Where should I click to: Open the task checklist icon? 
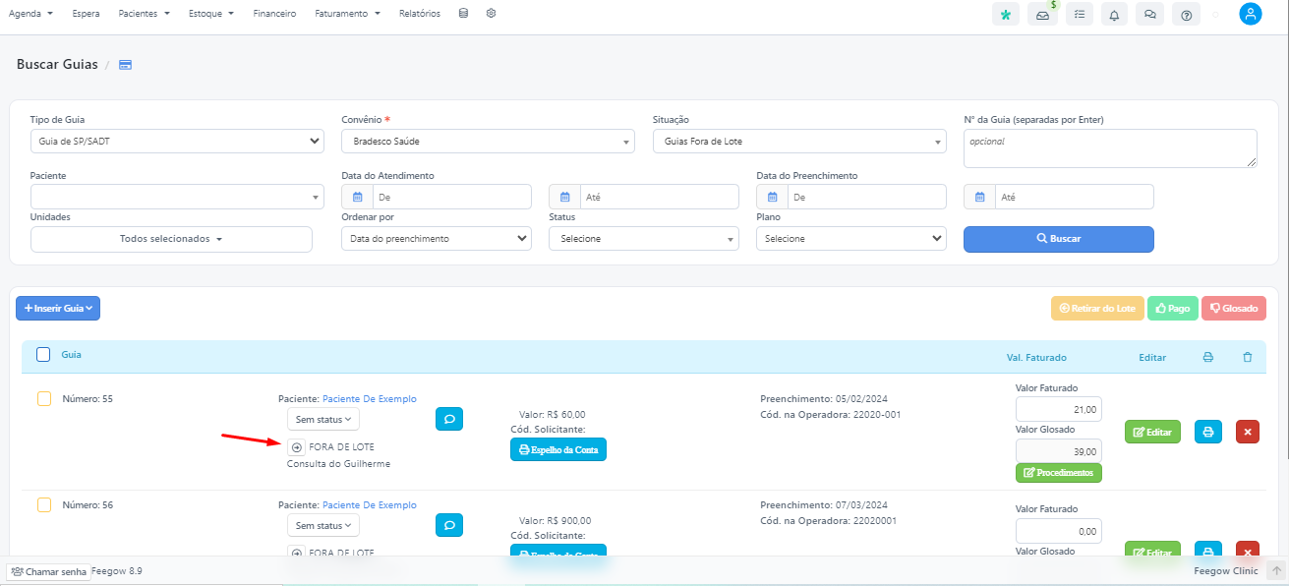pos(1079,15)
